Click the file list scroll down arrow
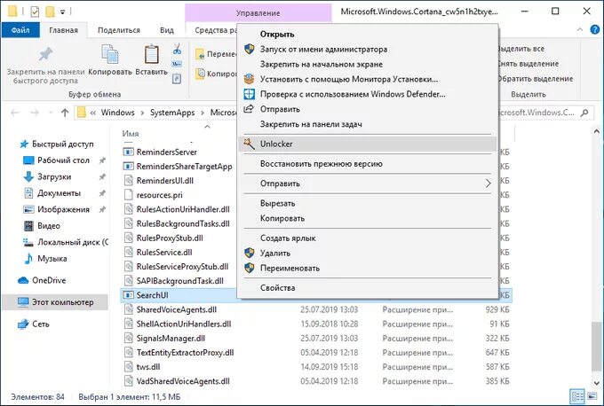The height and width of the screenshot is (406, 604). (x=597, y=383)
